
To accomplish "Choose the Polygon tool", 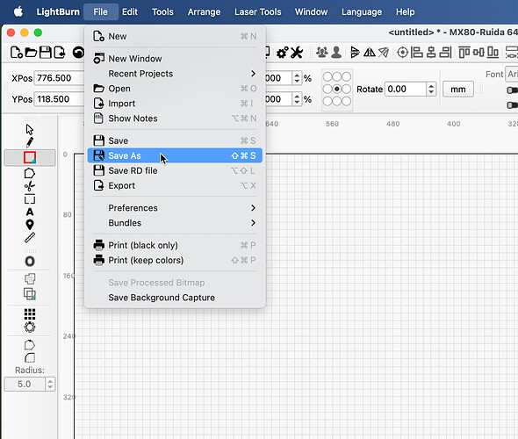I will [29, 173].
